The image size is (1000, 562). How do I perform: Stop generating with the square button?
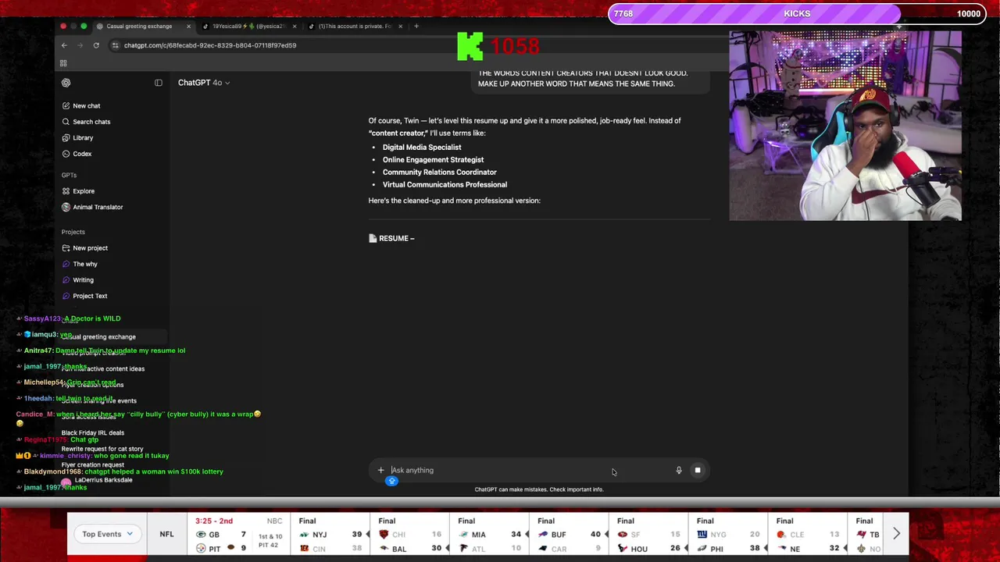698,471
